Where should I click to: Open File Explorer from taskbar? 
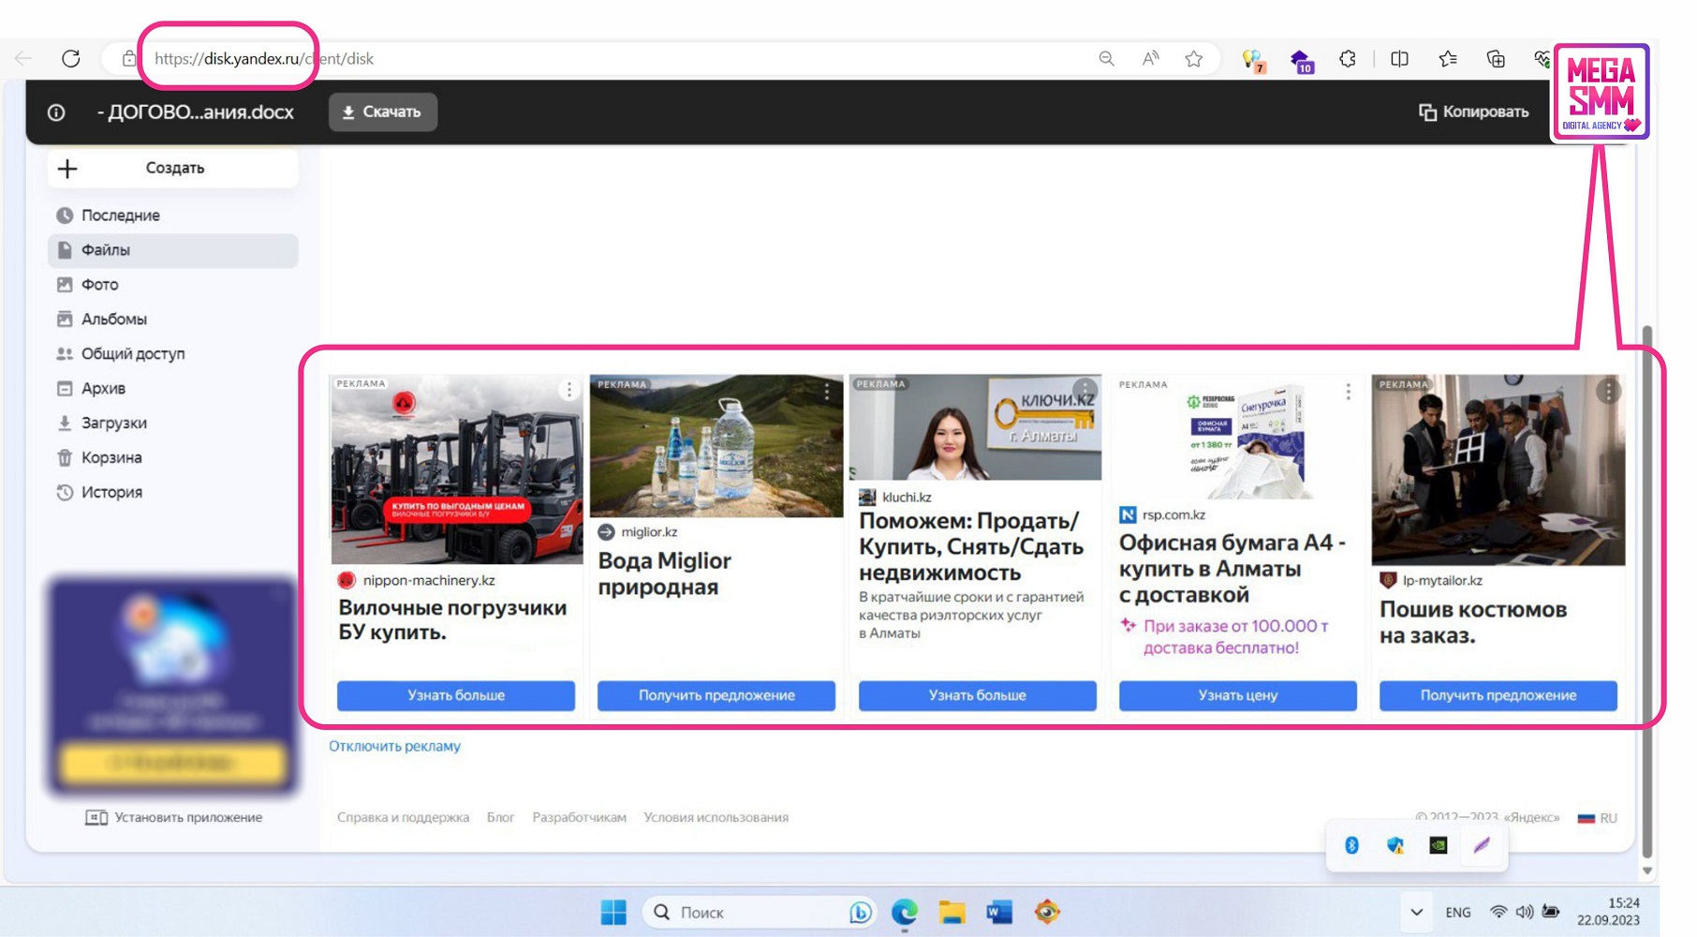pos(952,913)
